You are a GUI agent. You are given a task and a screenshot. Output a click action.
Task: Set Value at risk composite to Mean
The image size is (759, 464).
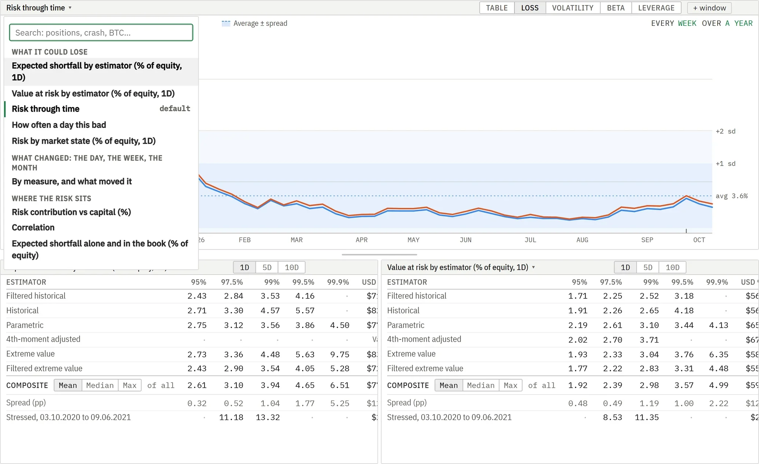pyautogui.click(x=449, y=385)
